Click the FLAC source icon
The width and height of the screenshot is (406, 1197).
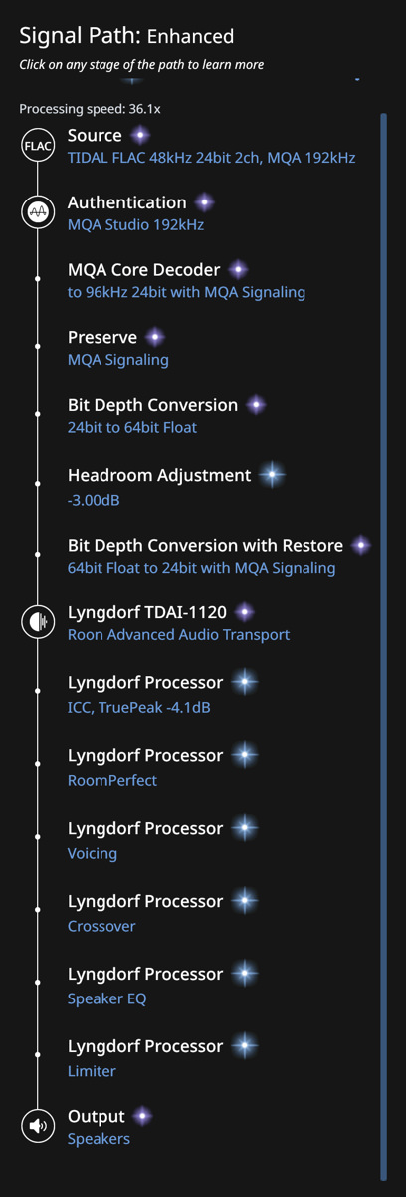(x=38, y=146)
